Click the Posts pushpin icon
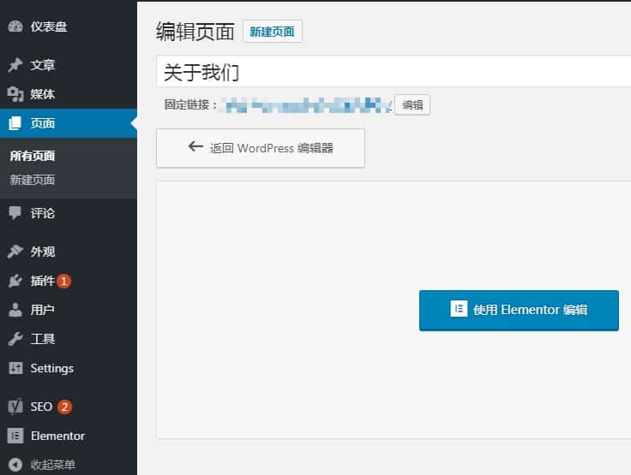The height and width of the screenshot is (475, 631). (x=15, y=65)
